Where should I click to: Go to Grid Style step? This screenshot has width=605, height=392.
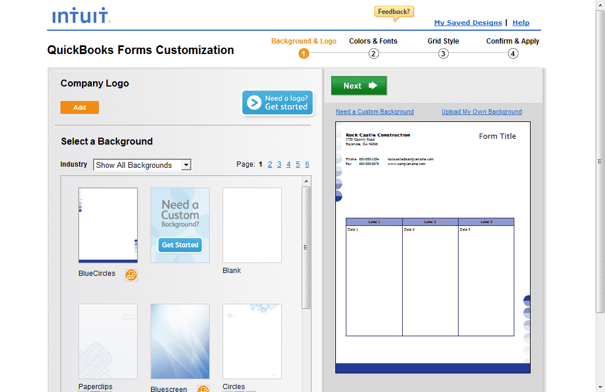point(443,41)
